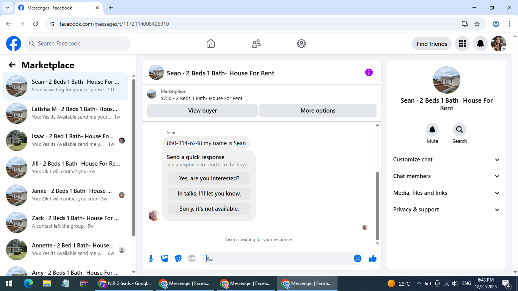This screenshot has width=518, height=291.
Task: Open install app icon in address bar
Action: pos(465,24)
